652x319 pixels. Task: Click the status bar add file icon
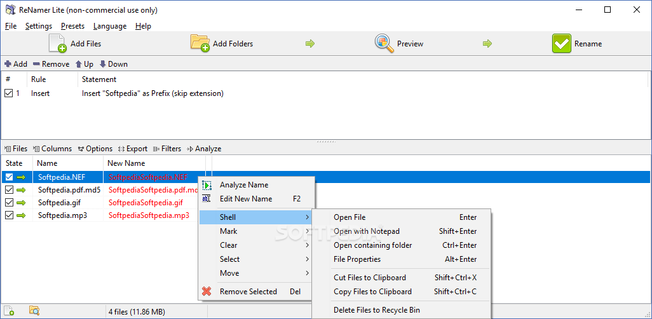point(9,310)
